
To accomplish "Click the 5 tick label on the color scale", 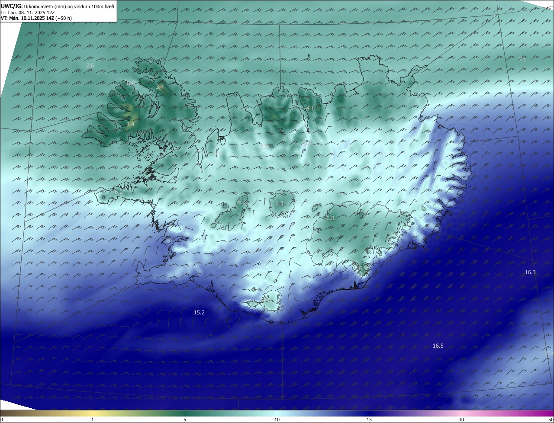I will (185, 420).
